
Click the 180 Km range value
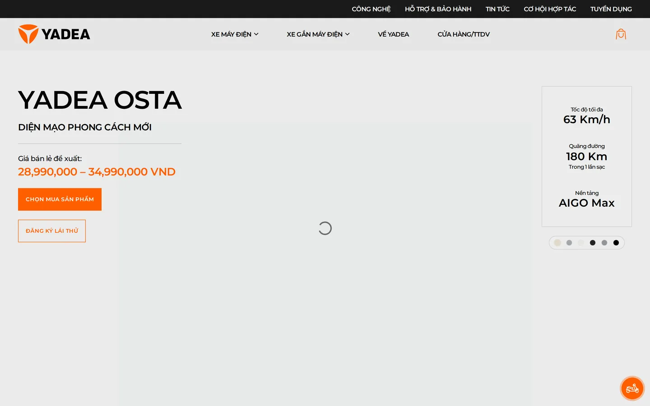click(x=587, y=157)
